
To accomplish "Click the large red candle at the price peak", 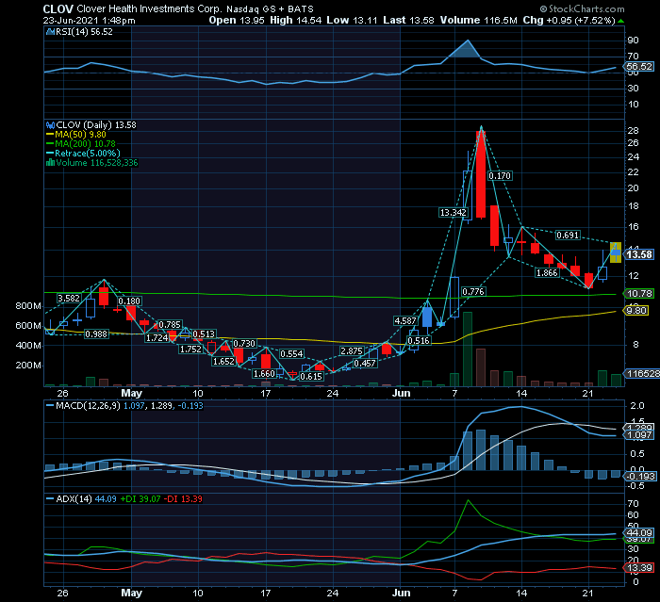I will [x=481, y=174].
